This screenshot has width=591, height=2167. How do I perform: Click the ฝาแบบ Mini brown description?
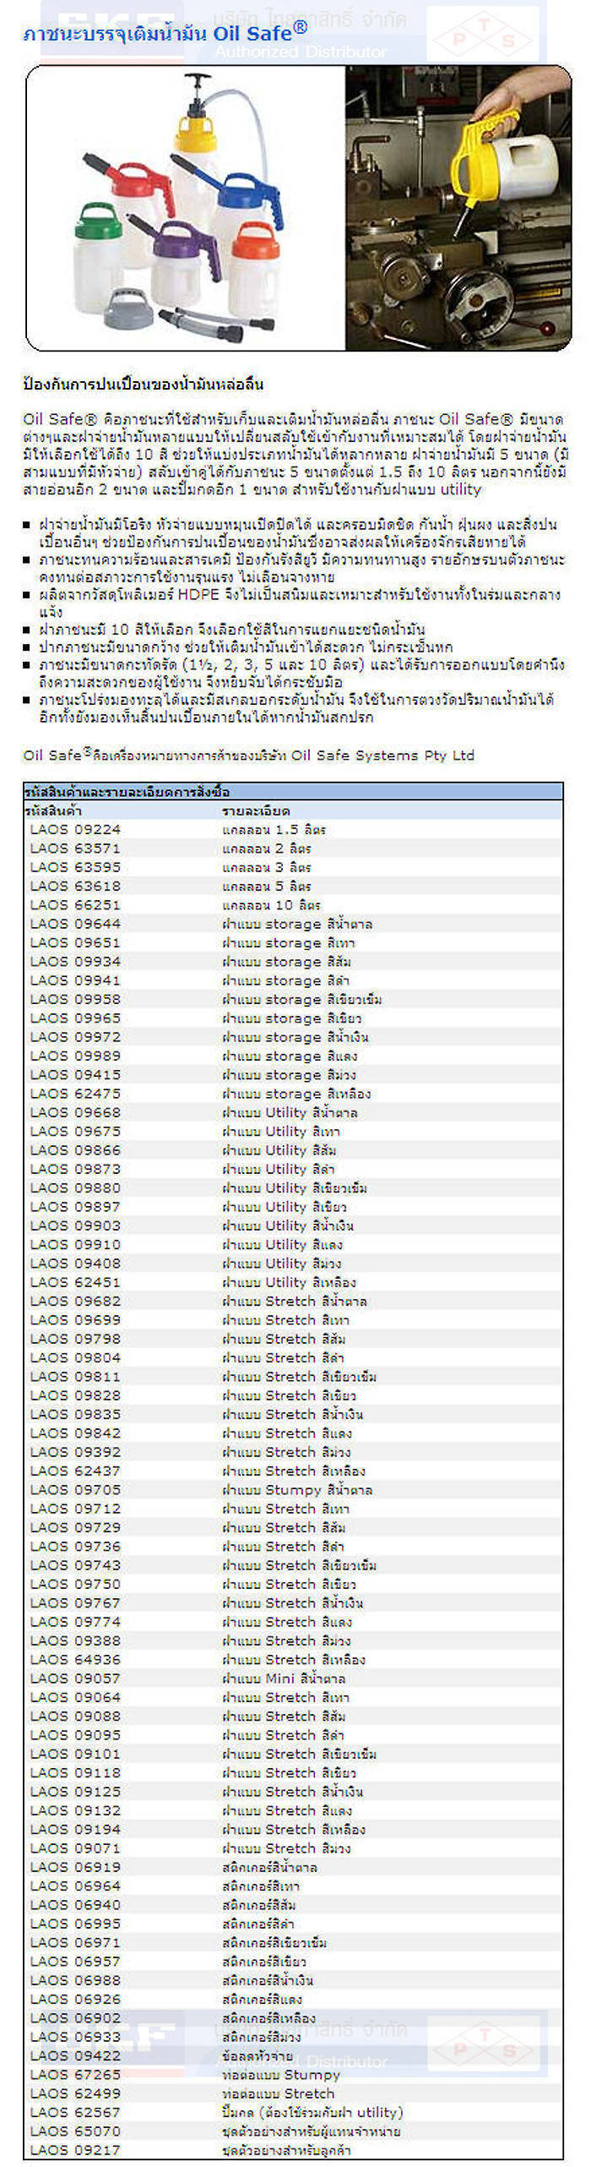(284, 1678)
